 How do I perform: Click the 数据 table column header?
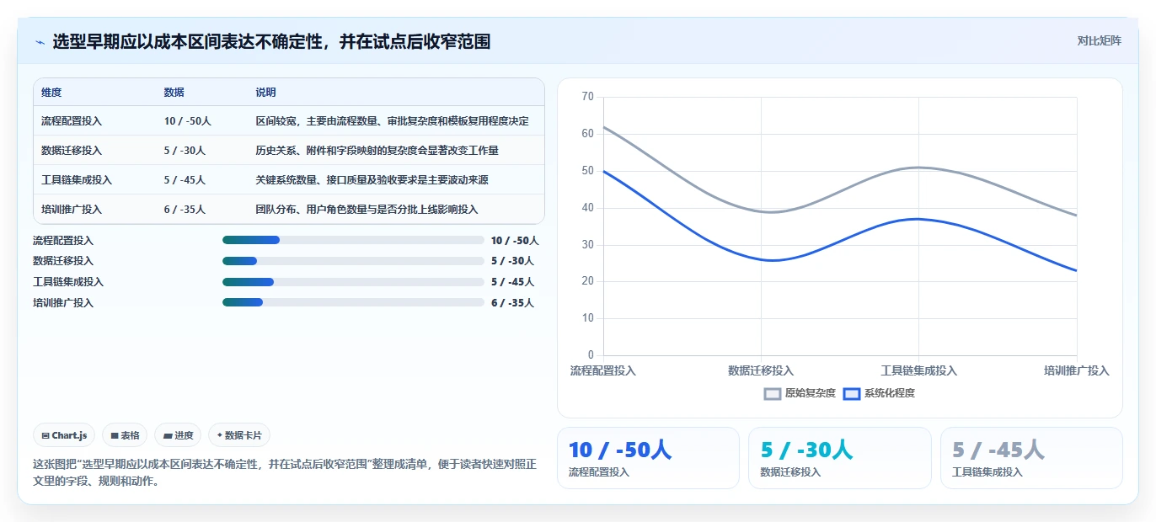click(174, 93)
